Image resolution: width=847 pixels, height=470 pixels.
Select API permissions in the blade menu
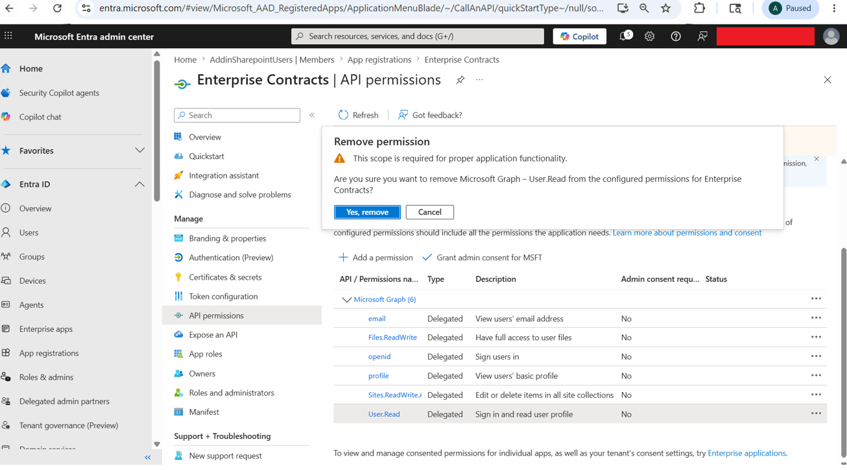tap(241, 315)
